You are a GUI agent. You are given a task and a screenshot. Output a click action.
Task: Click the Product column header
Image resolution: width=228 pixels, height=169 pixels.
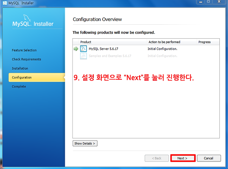click(x=113, y=42)
